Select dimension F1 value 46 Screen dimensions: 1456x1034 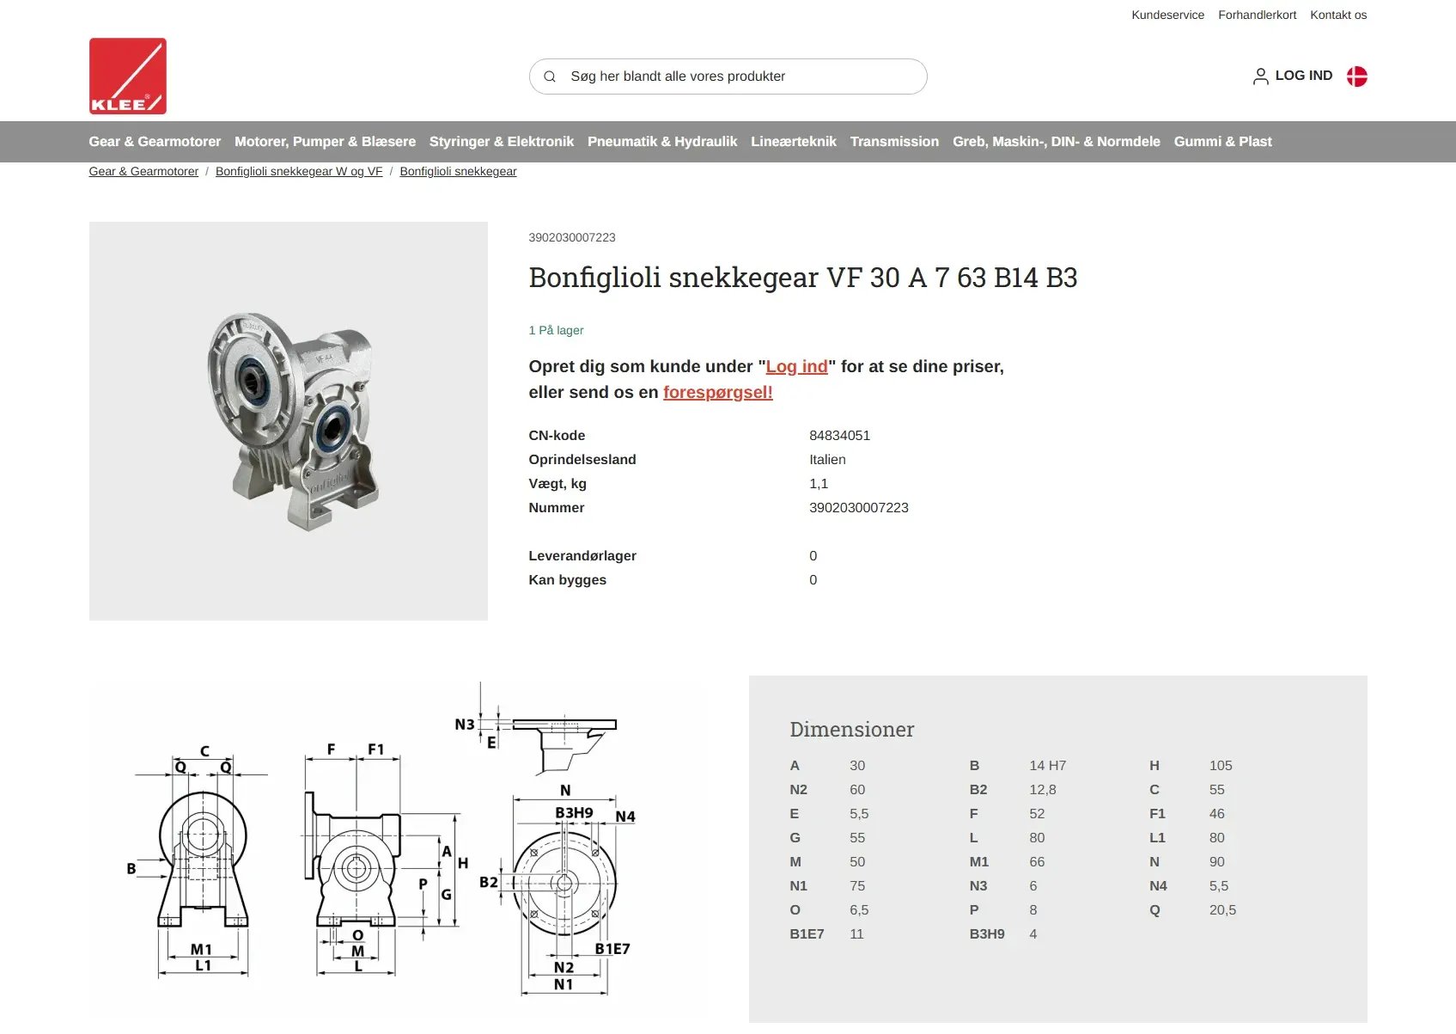[1216, 814]
